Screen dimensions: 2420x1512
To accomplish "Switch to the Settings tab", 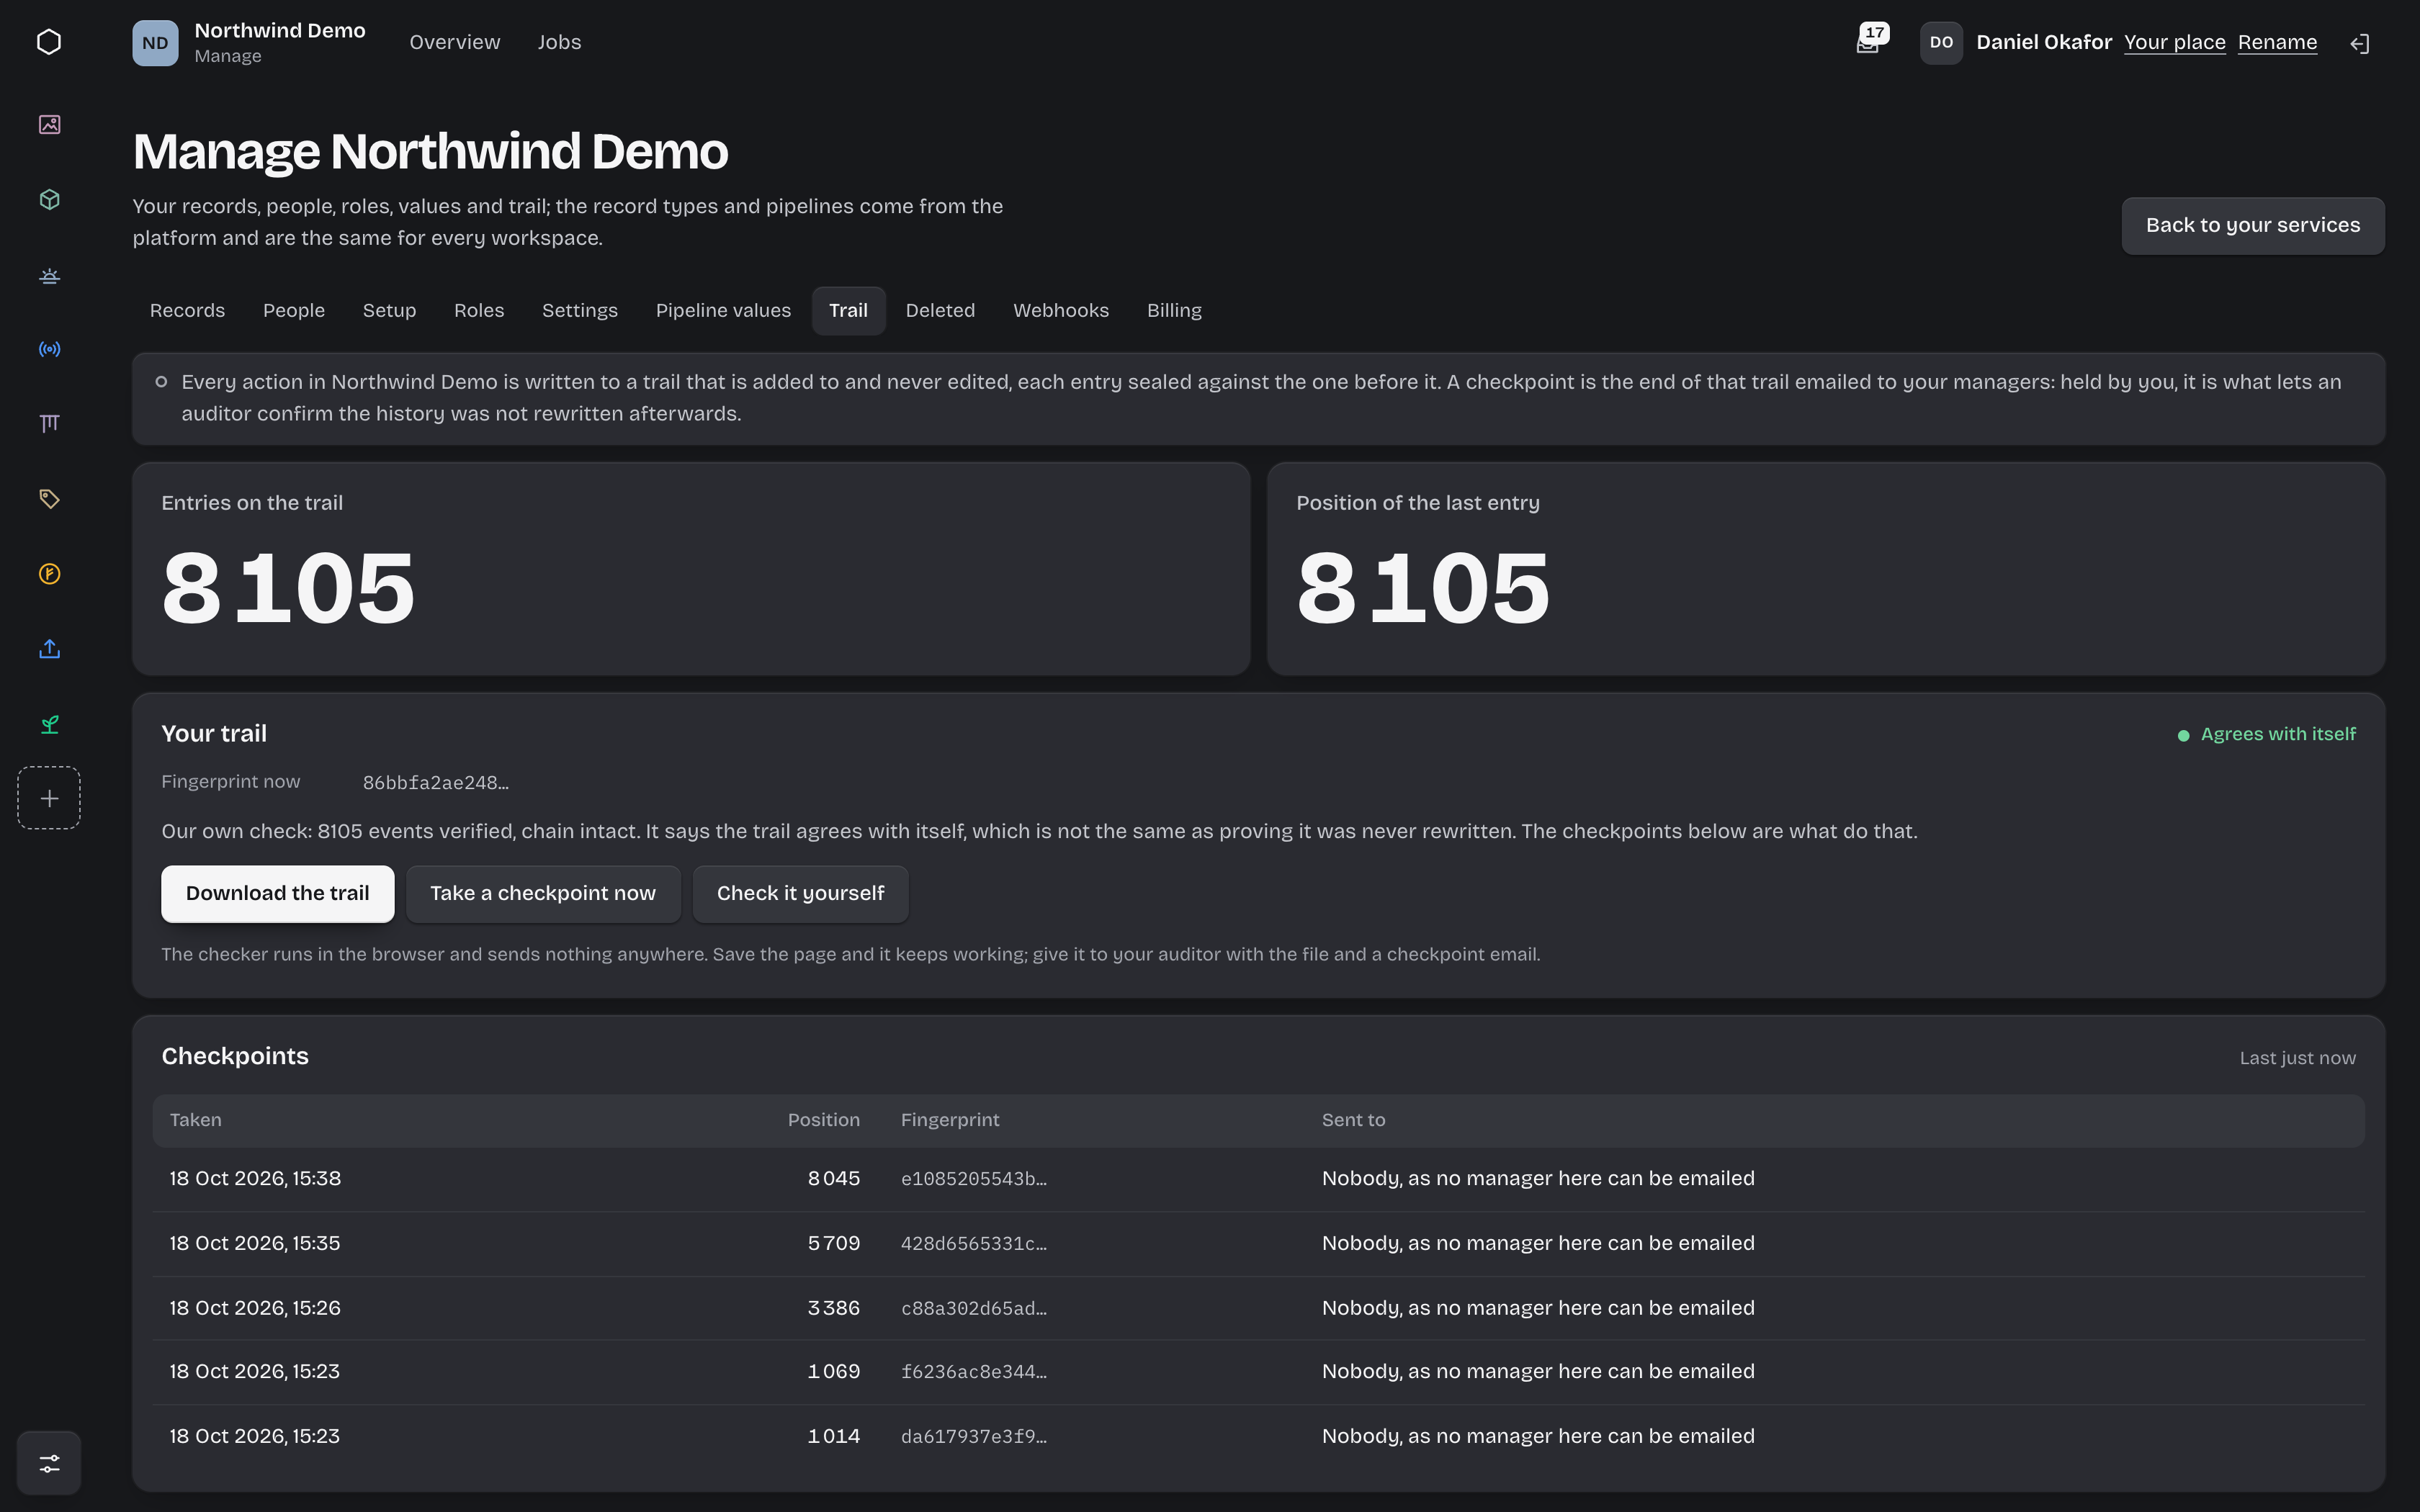I will [580, 311].
